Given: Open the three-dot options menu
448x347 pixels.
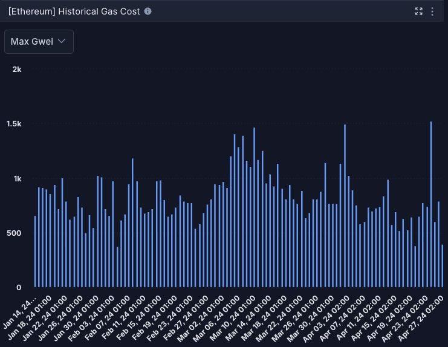Looking at the screenshot, I should (432, 11).
